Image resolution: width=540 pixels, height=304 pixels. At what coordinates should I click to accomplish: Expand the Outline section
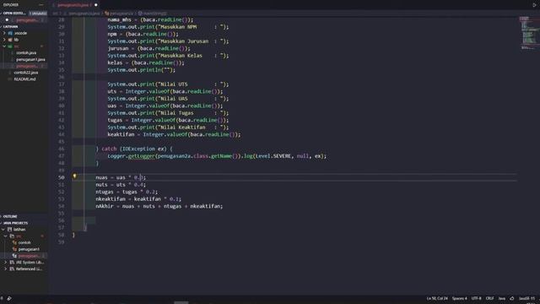(x=2, y=216)
